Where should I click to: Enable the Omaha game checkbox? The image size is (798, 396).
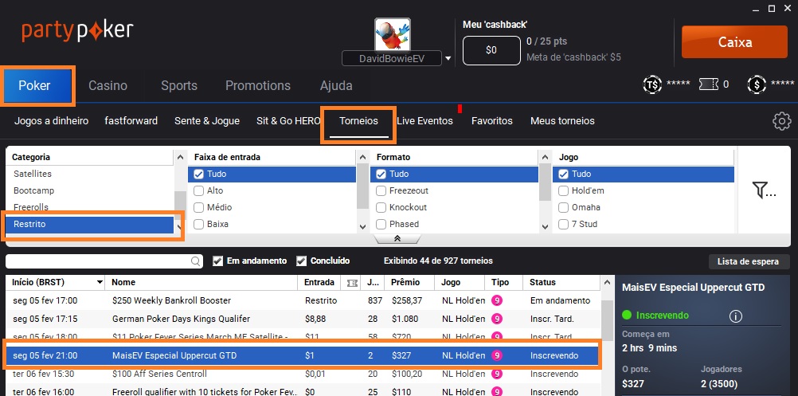coord(563,208)
